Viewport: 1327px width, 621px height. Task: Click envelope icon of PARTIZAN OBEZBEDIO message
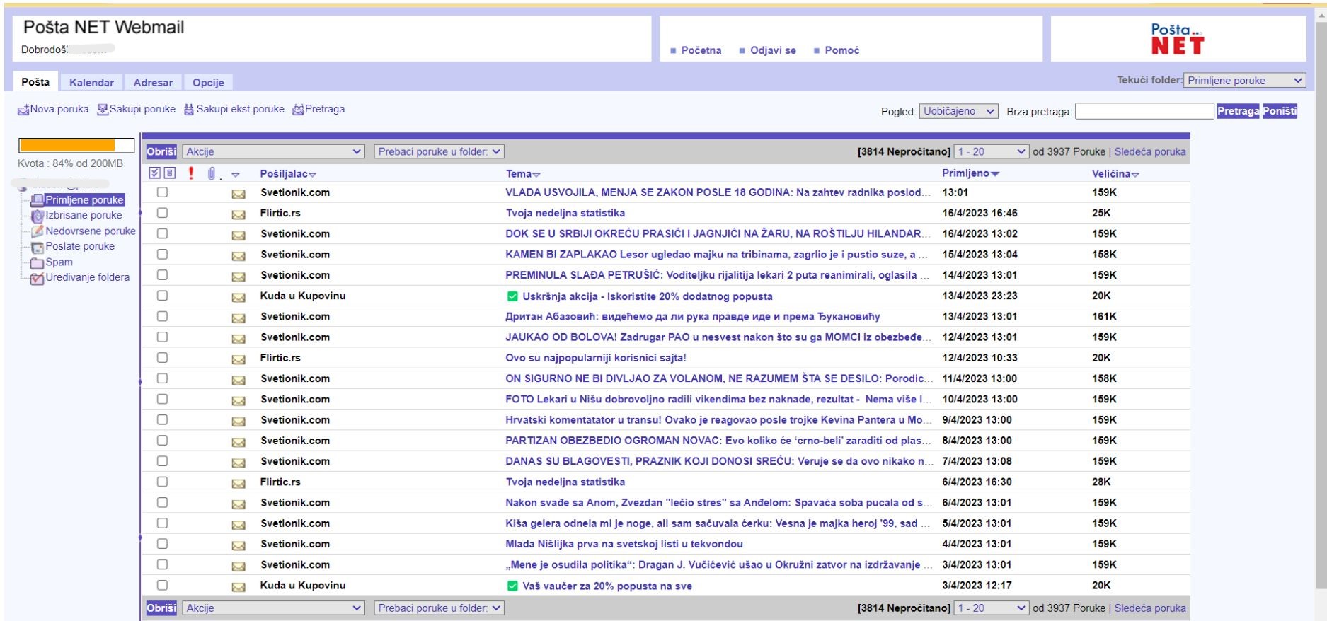point(239,442)
